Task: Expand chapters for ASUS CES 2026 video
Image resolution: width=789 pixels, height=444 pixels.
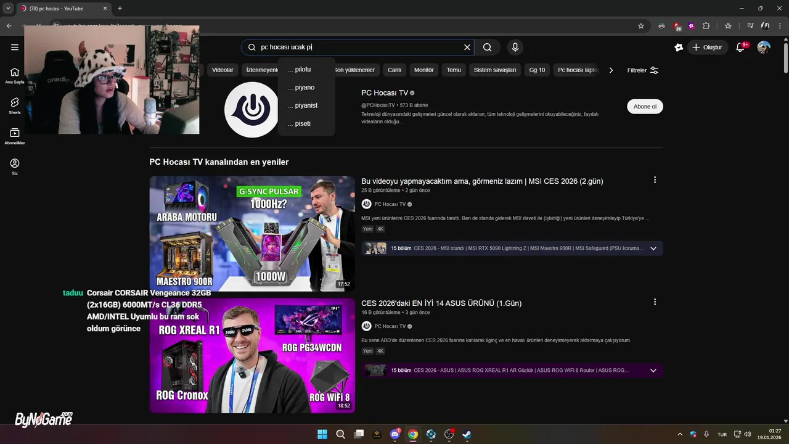Action: [653, 371]
